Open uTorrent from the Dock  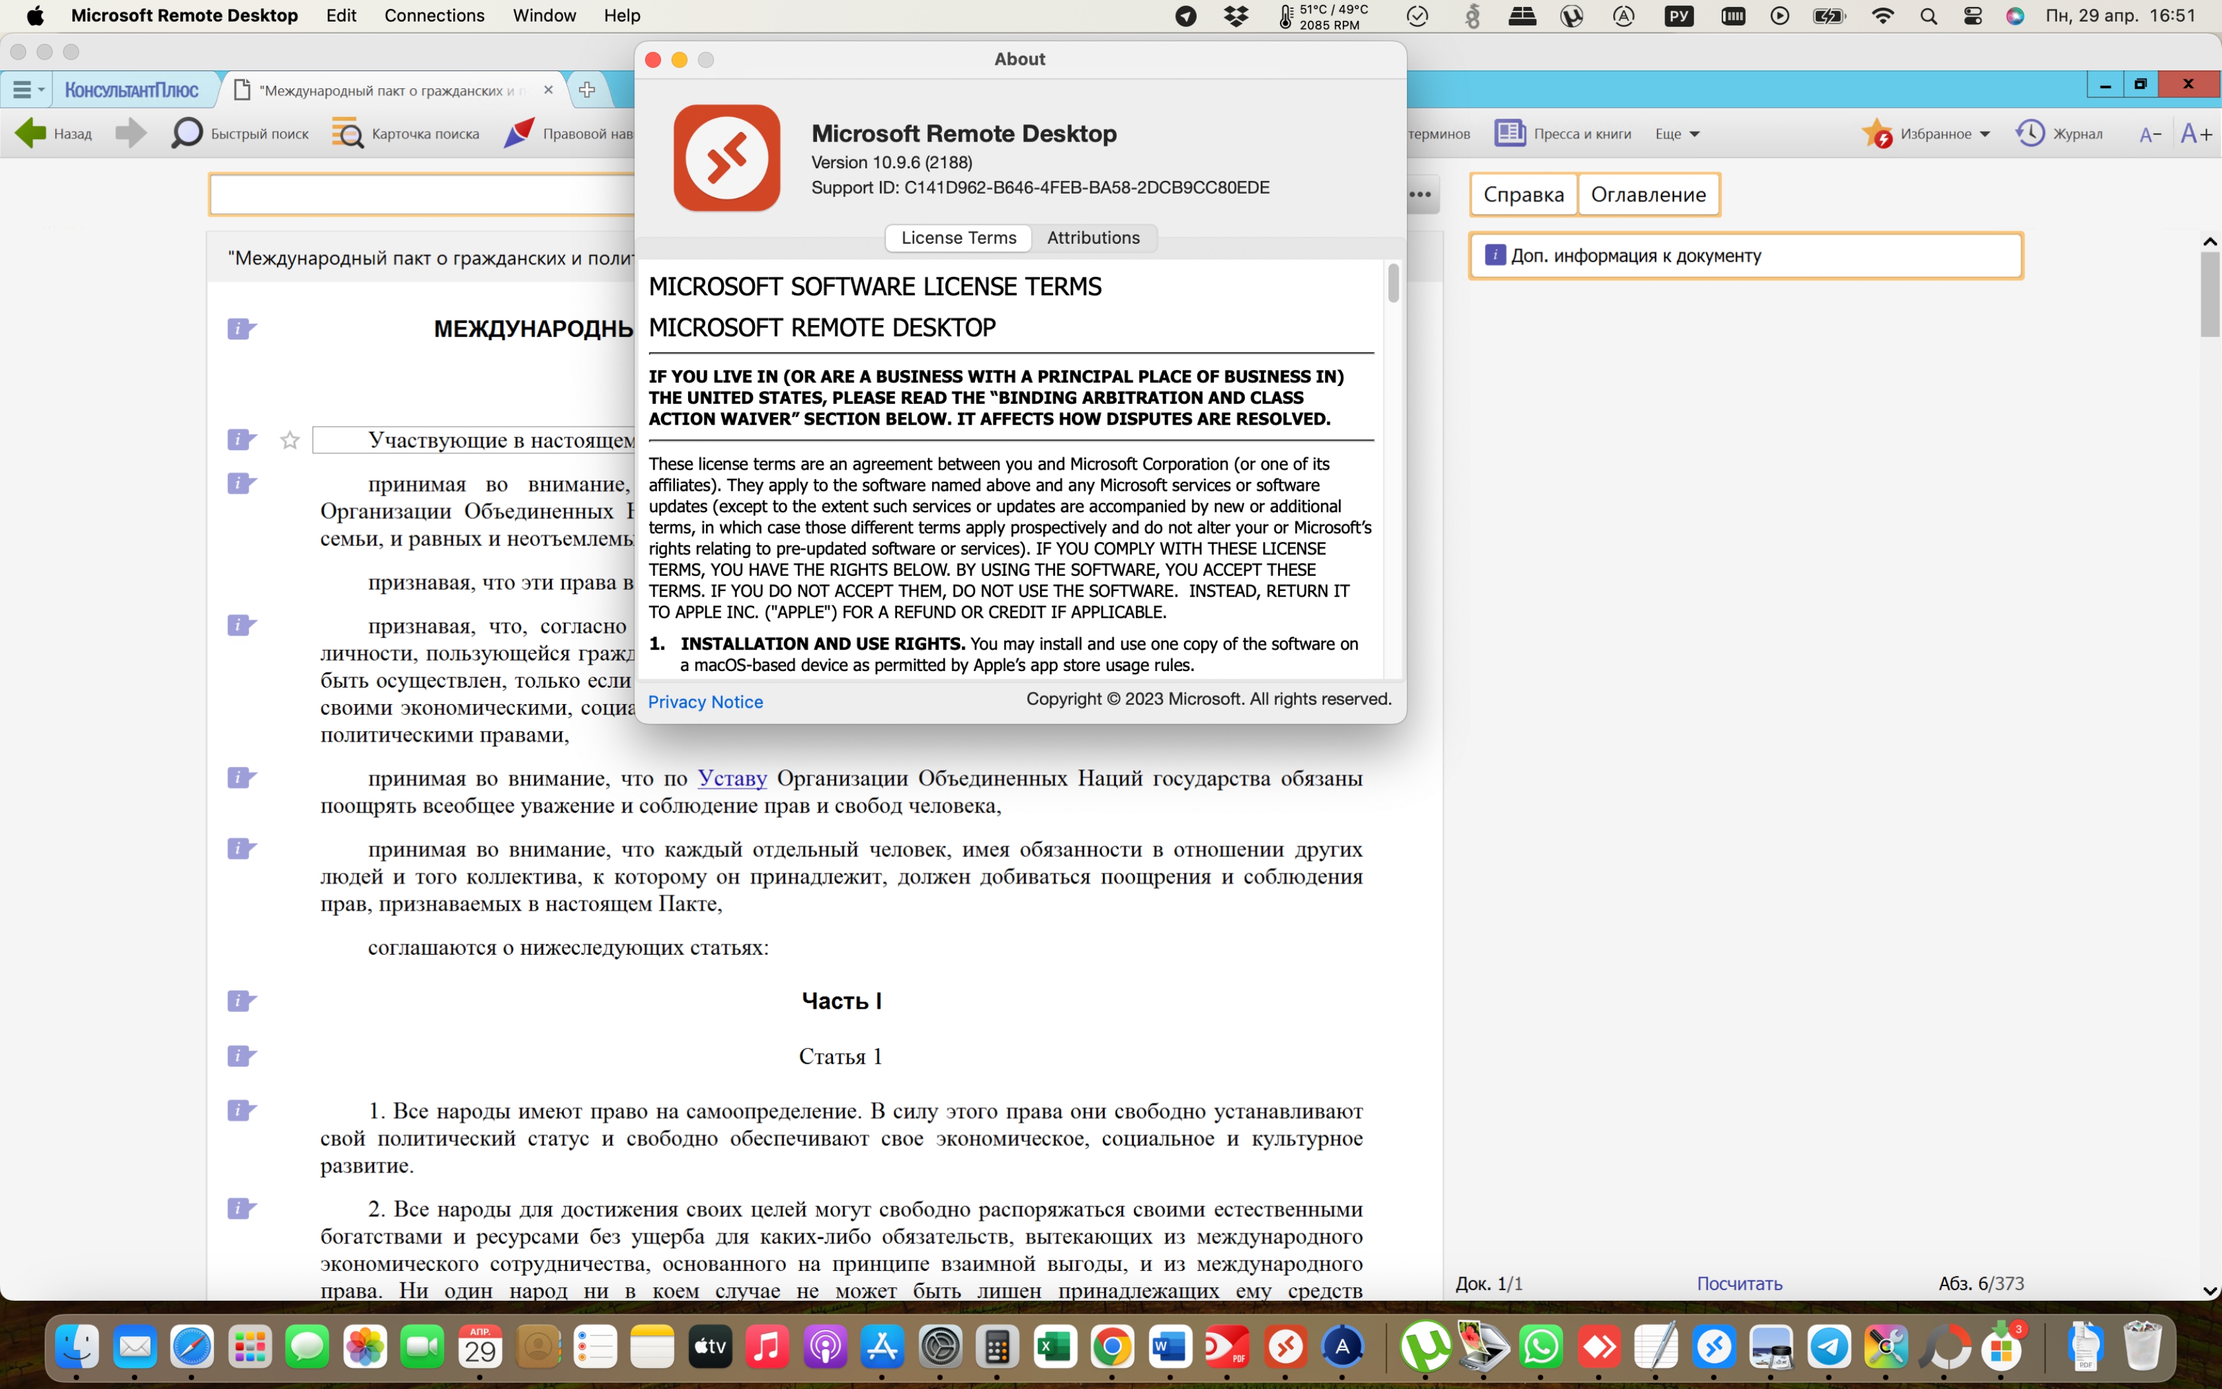[1425, 1348]
